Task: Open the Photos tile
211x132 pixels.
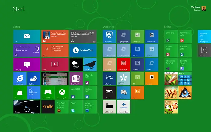Action: 55,79
